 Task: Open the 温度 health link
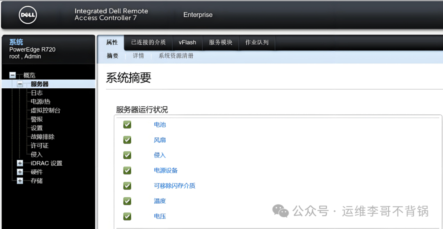[160, 201]
